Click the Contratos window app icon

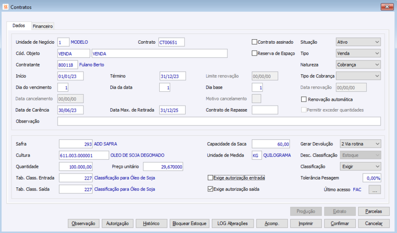click(x=5, y=7)
